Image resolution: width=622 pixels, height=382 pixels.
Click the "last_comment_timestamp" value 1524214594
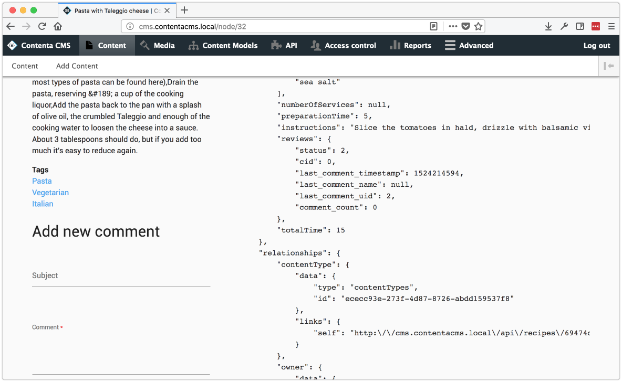click(x=437, y=173)
